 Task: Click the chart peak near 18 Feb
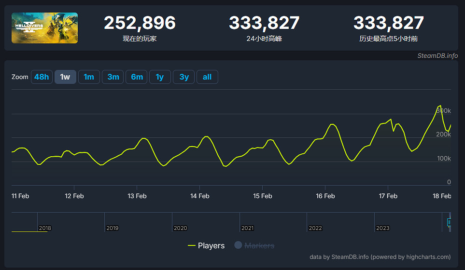(x=439, y=106)
